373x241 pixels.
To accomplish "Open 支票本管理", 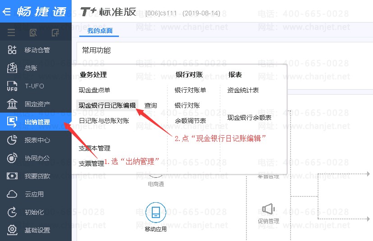I will pyautogui.click(x=95, y=149).
